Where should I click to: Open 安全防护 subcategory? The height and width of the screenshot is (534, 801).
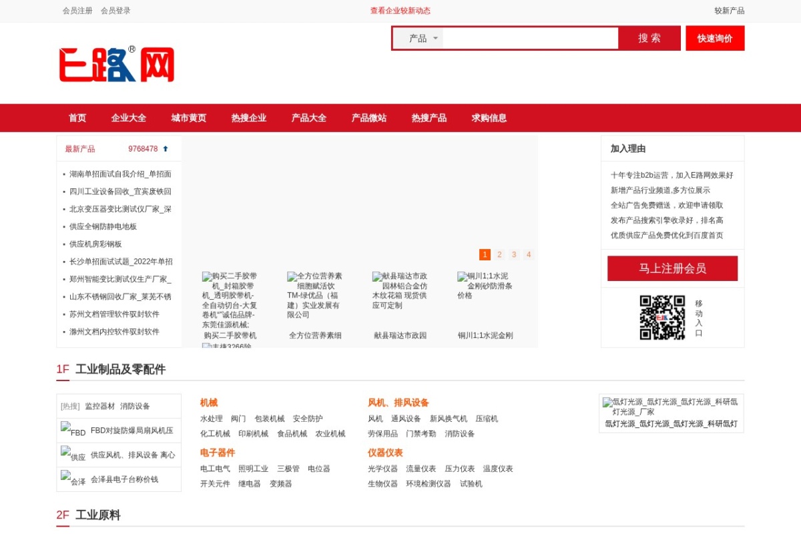308,419
